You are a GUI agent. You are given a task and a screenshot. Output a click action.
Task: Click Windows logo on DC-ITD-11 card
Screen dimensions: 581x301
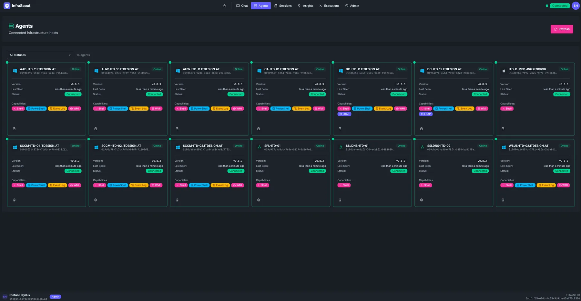[341, 71]
